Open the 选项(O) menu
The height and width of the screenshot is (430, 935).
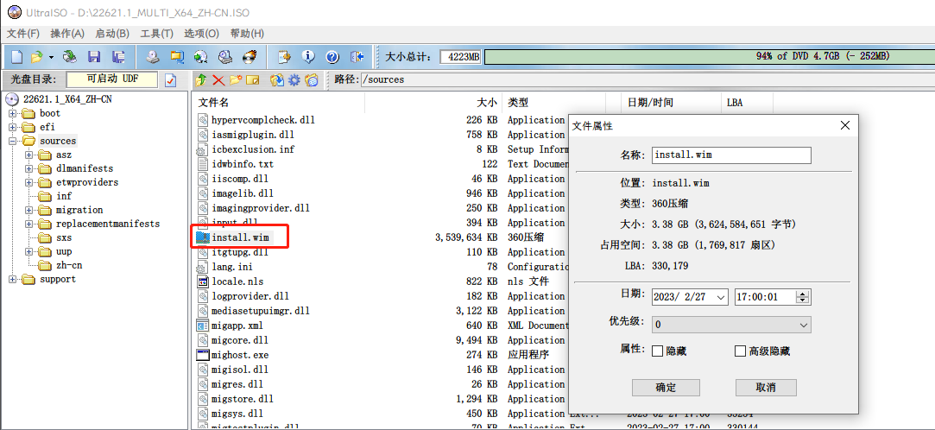point(201,34)
